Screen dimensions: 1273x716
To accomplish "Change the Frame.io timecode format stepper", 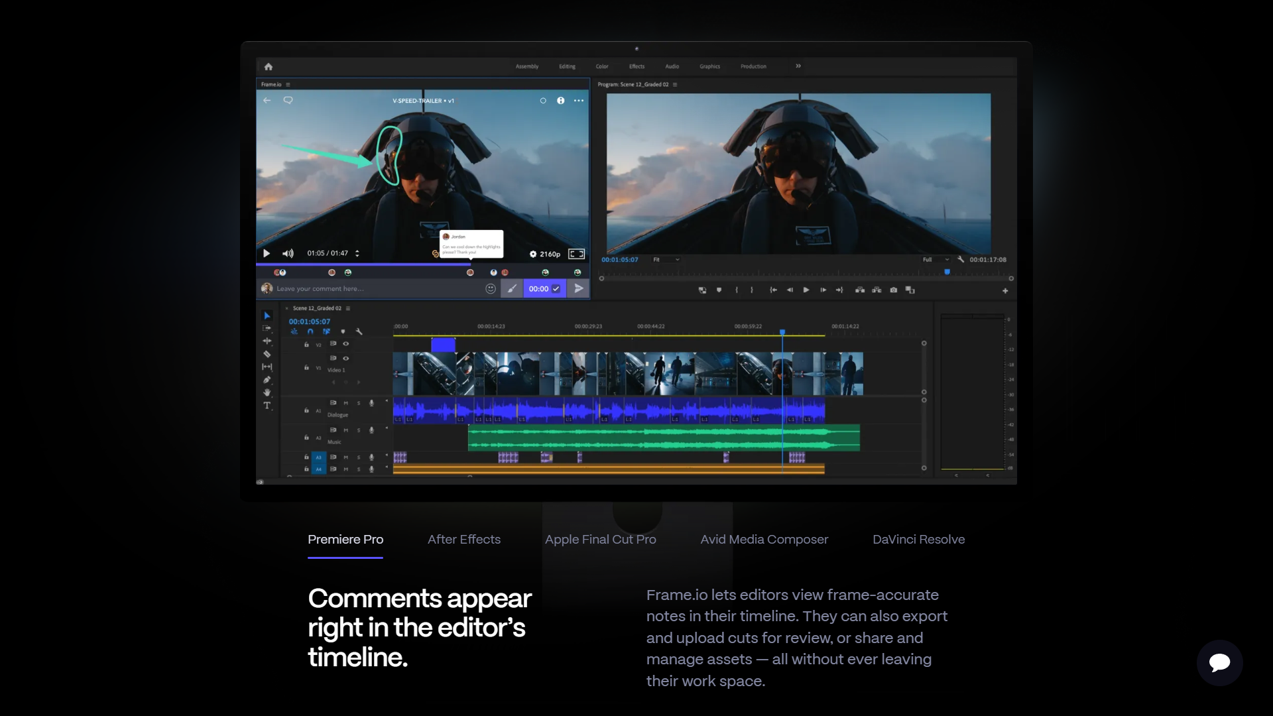I will coord(357,253).
